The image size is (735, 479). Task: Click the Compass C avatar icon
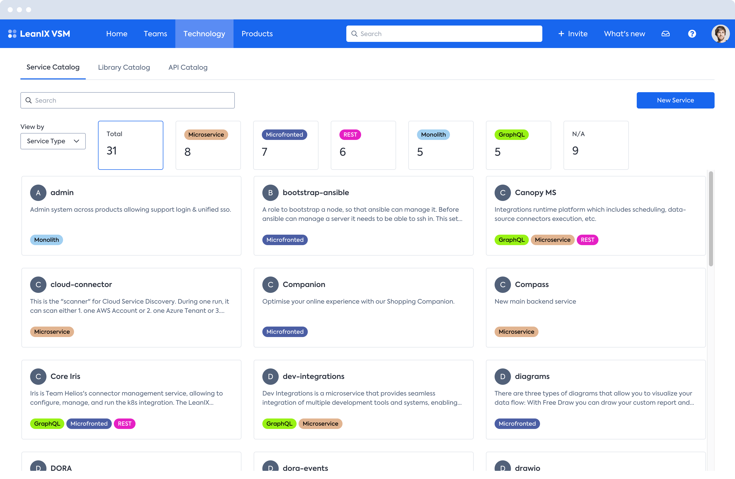pyautogui.click(x=503, y=285)
